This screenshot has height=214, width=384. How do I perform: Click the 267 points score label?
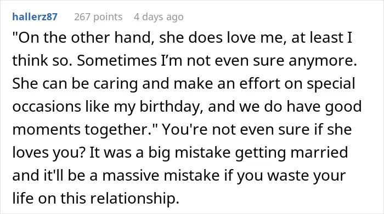tap(98, 17)
